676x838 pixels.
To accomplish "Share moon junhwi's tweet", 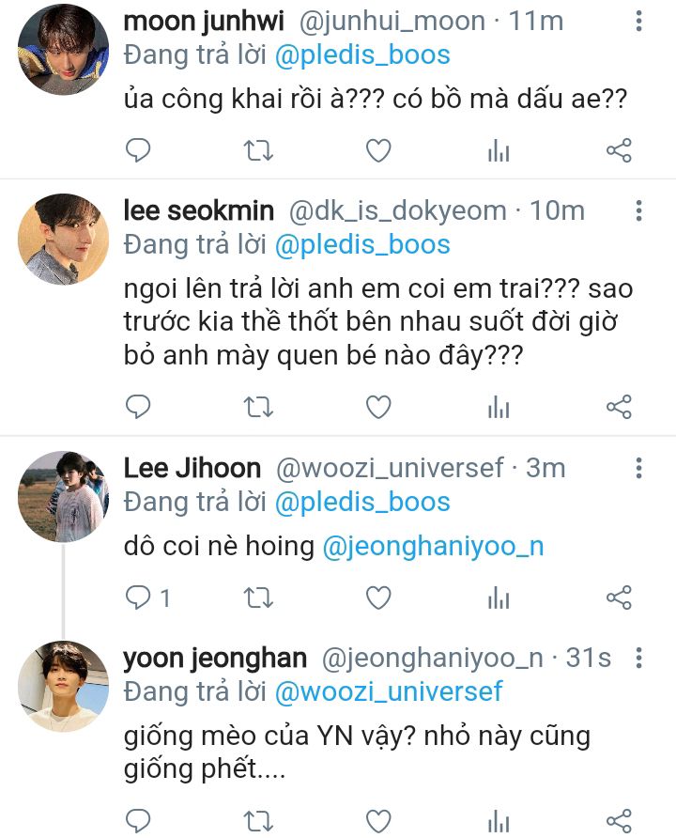I will 619,150.
